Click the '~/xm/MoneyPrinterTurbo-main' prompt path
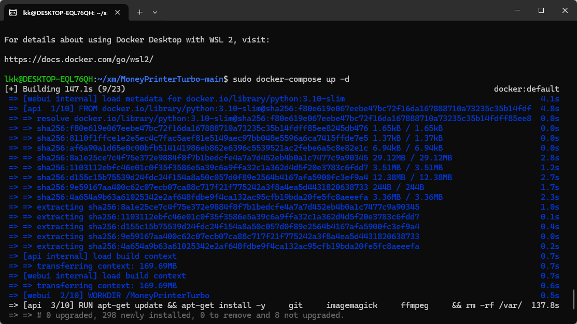 click(x=162, y=79)
